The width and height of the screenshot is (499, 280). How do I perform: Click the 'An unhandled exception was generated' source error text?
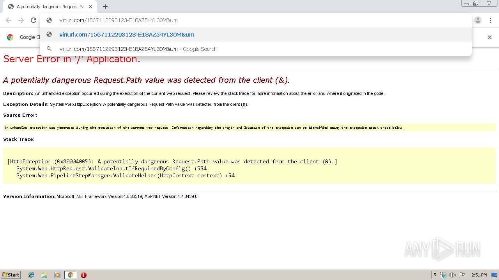click(204, 128)
